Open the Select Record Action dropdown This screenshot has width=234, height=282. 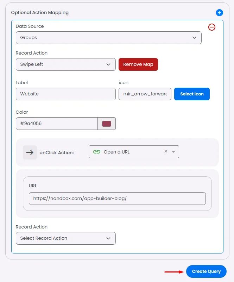point(65,238)
